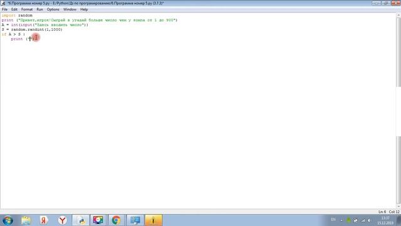Open the network signal tray icon
This screenshot has height=226, width=401.
click(x=363, y=220)
